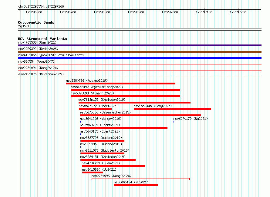This screenshot has width=270, height=197.
Task: Click ruler position 172297000
Action: 170,12
